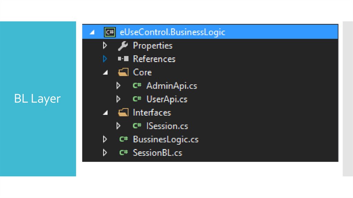Click the C# file icon for UserApi.cs

point(137,99)
